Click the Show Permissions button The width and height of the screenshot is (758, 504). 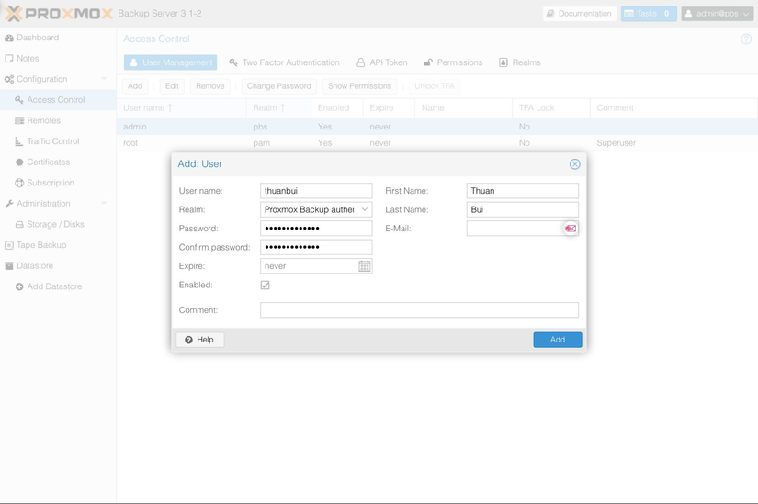click(359, 86)
